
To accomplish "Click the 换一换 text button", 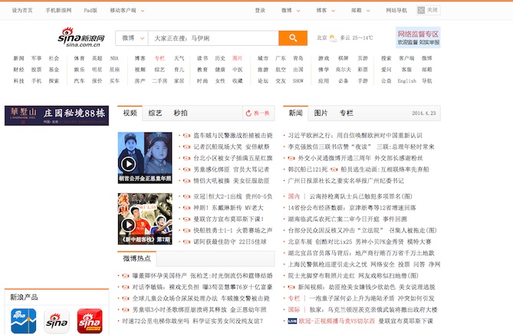I will 261,113.
